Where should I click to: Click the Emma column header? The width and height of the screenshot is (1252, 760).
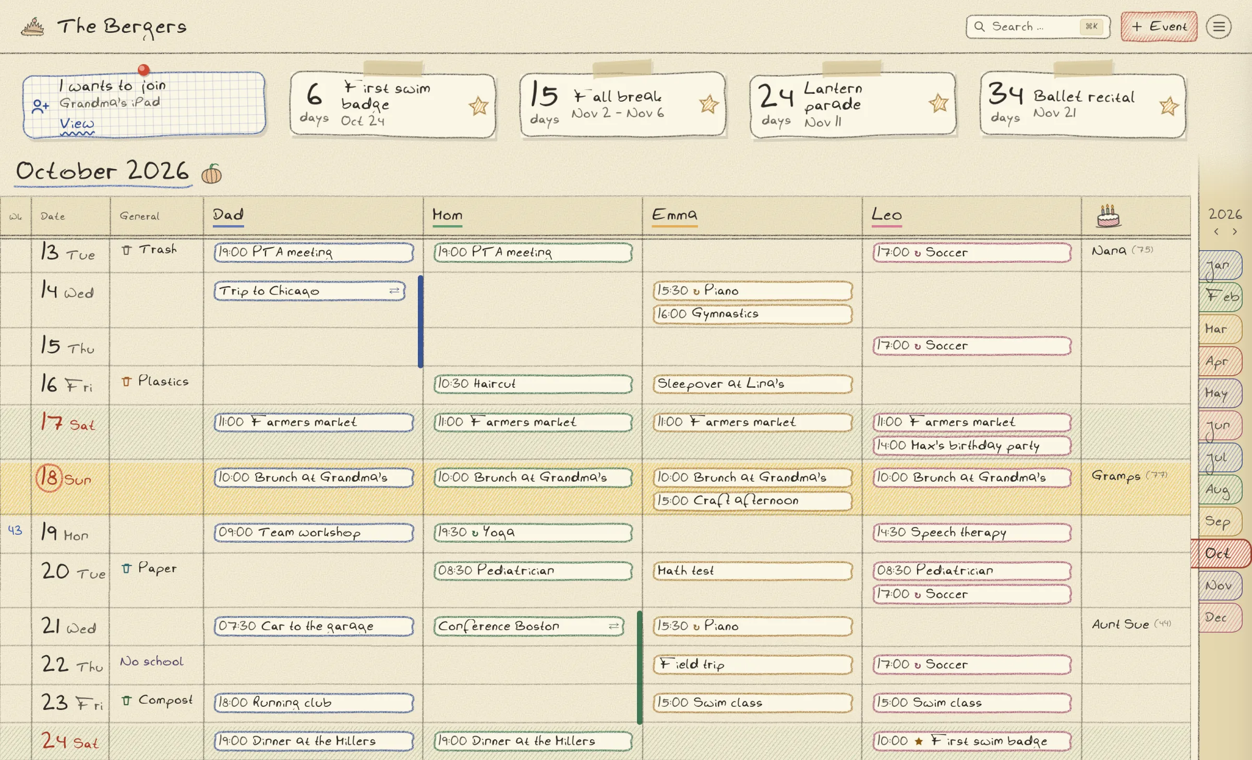pyautogui.click(x=675, y=215)
